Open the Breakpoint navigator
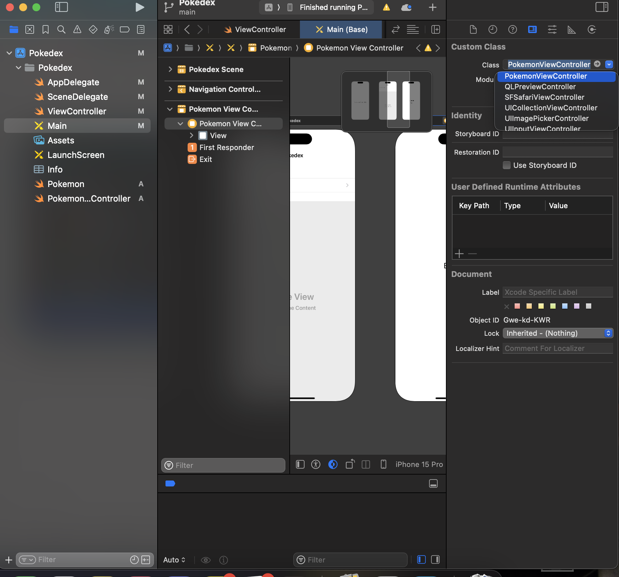The image size is (619, 577). (x=125, y=29)
